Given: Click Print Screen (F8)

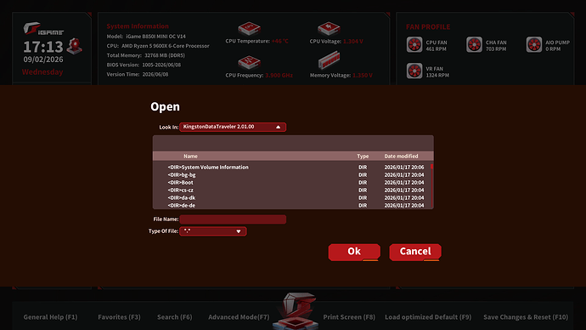Looking at the screenshot, I should click(349, 317).
